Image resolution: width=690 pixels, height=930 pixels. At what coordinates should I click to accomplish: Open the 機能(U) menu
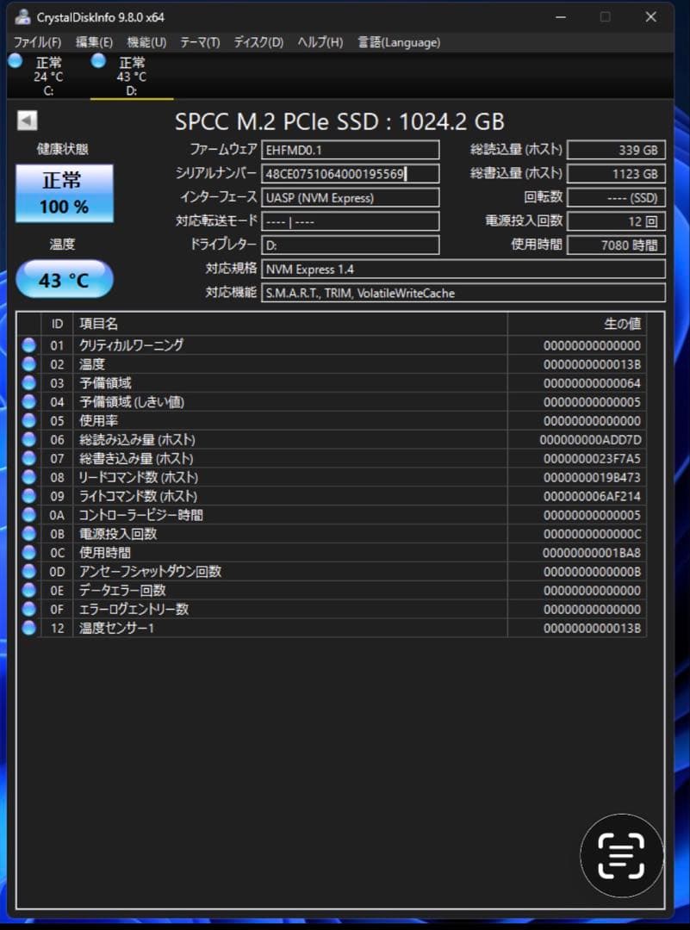point(146,42)
